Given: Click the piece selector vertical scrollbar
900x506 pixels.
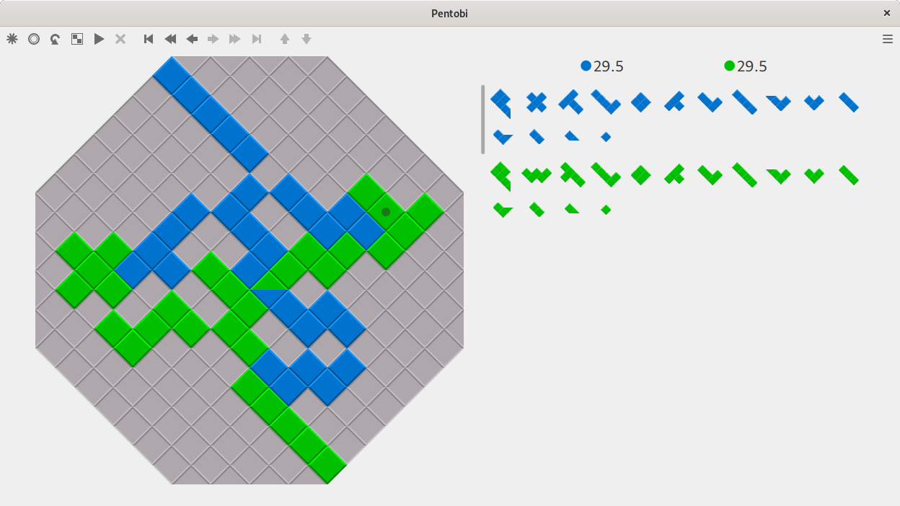Looking at the screenshot, I should pyautogui.click(x=483, y=120).
